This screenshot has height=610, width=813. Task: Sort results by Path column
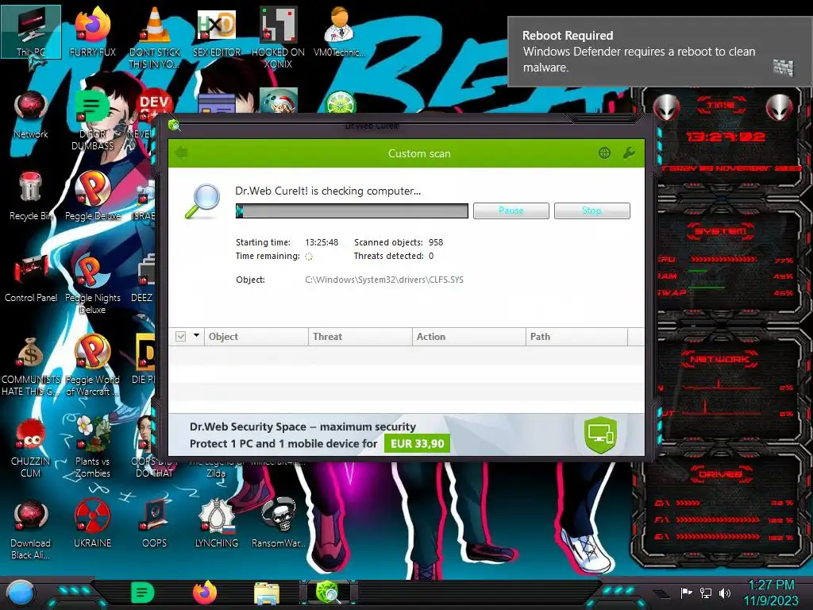click(576, 337)
